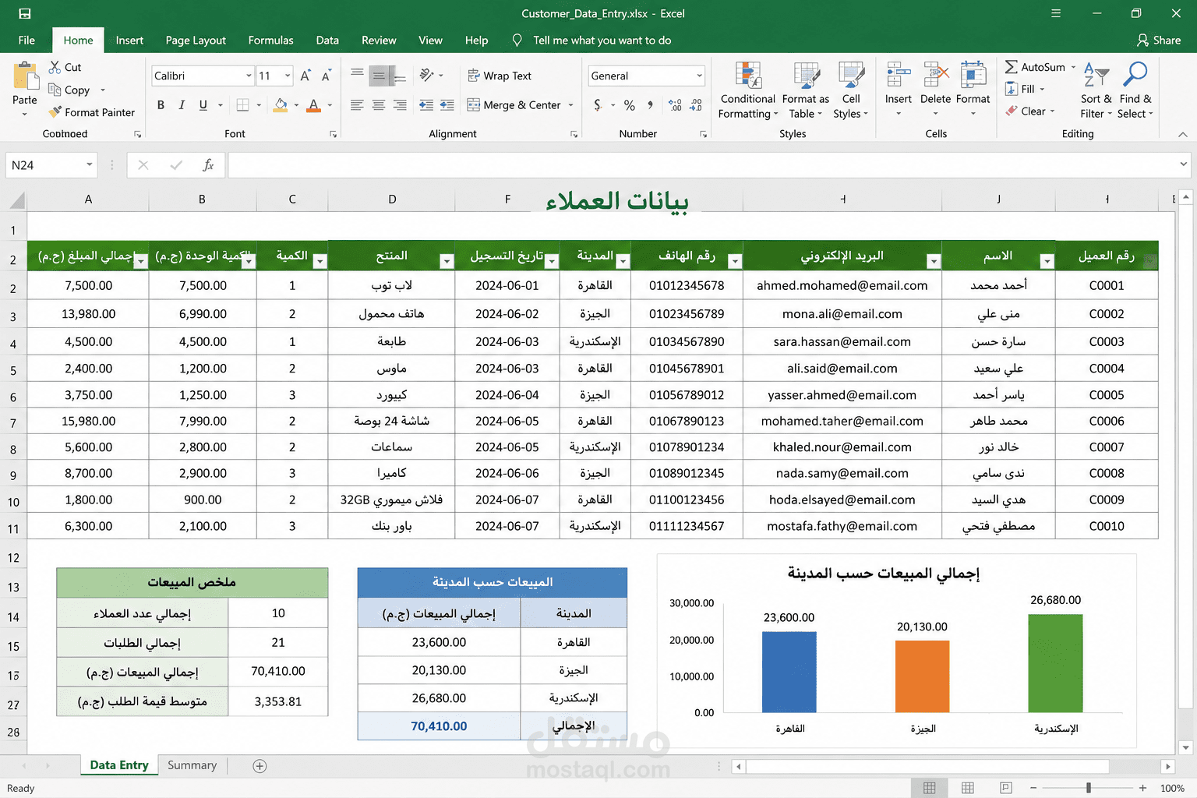Screen dimensions: 1197x798
Task: Switch to Insert ribbon tab
Action: [129, 41]
